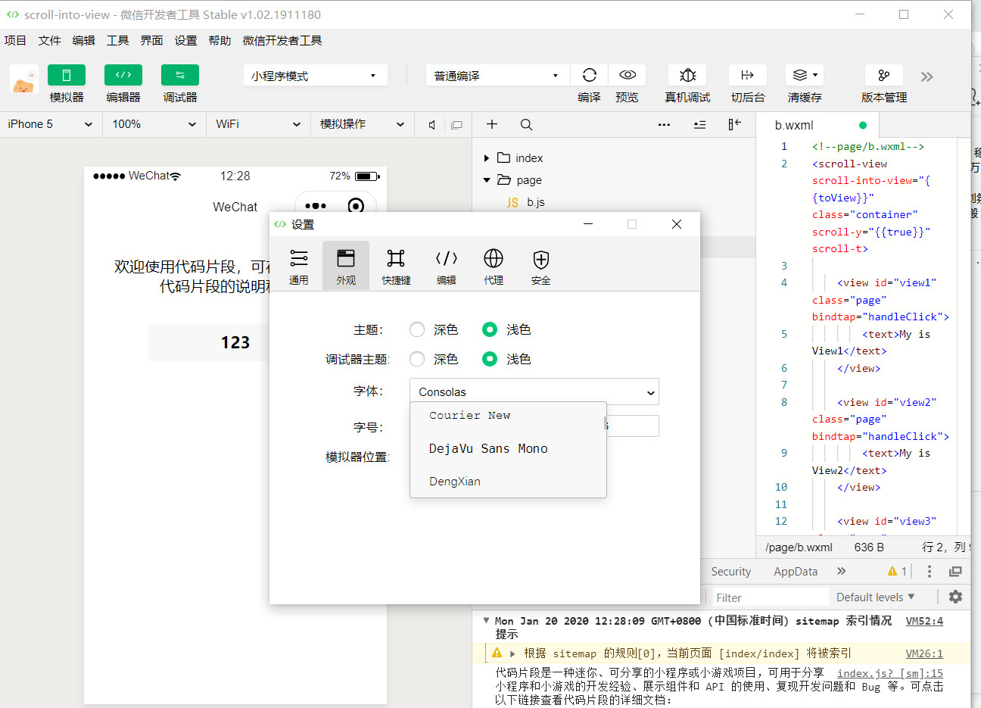This screenshot has height=708, width=981.
Task: Open console settings gear icon
Action: coord(955,597)
